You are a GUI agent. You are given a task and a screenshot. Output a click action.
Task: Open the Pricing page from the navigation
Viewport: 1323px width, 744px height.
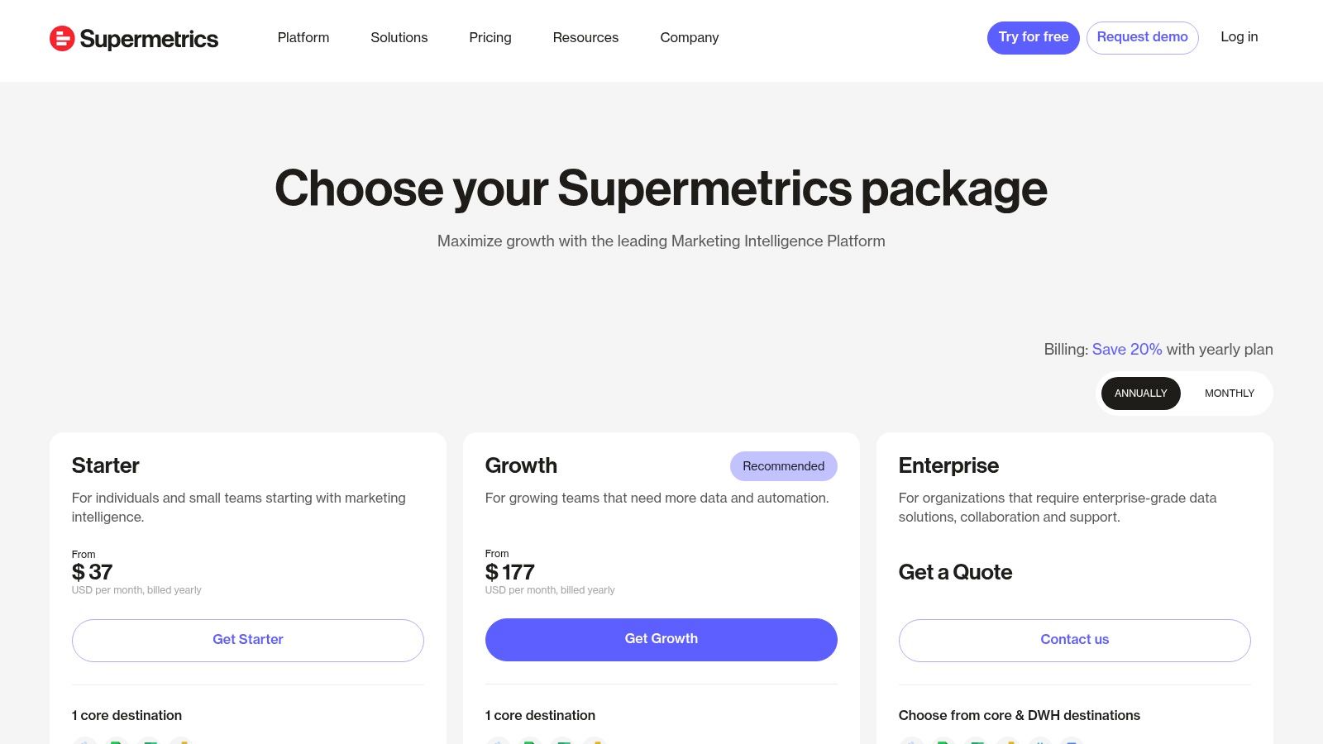point(490,37)
